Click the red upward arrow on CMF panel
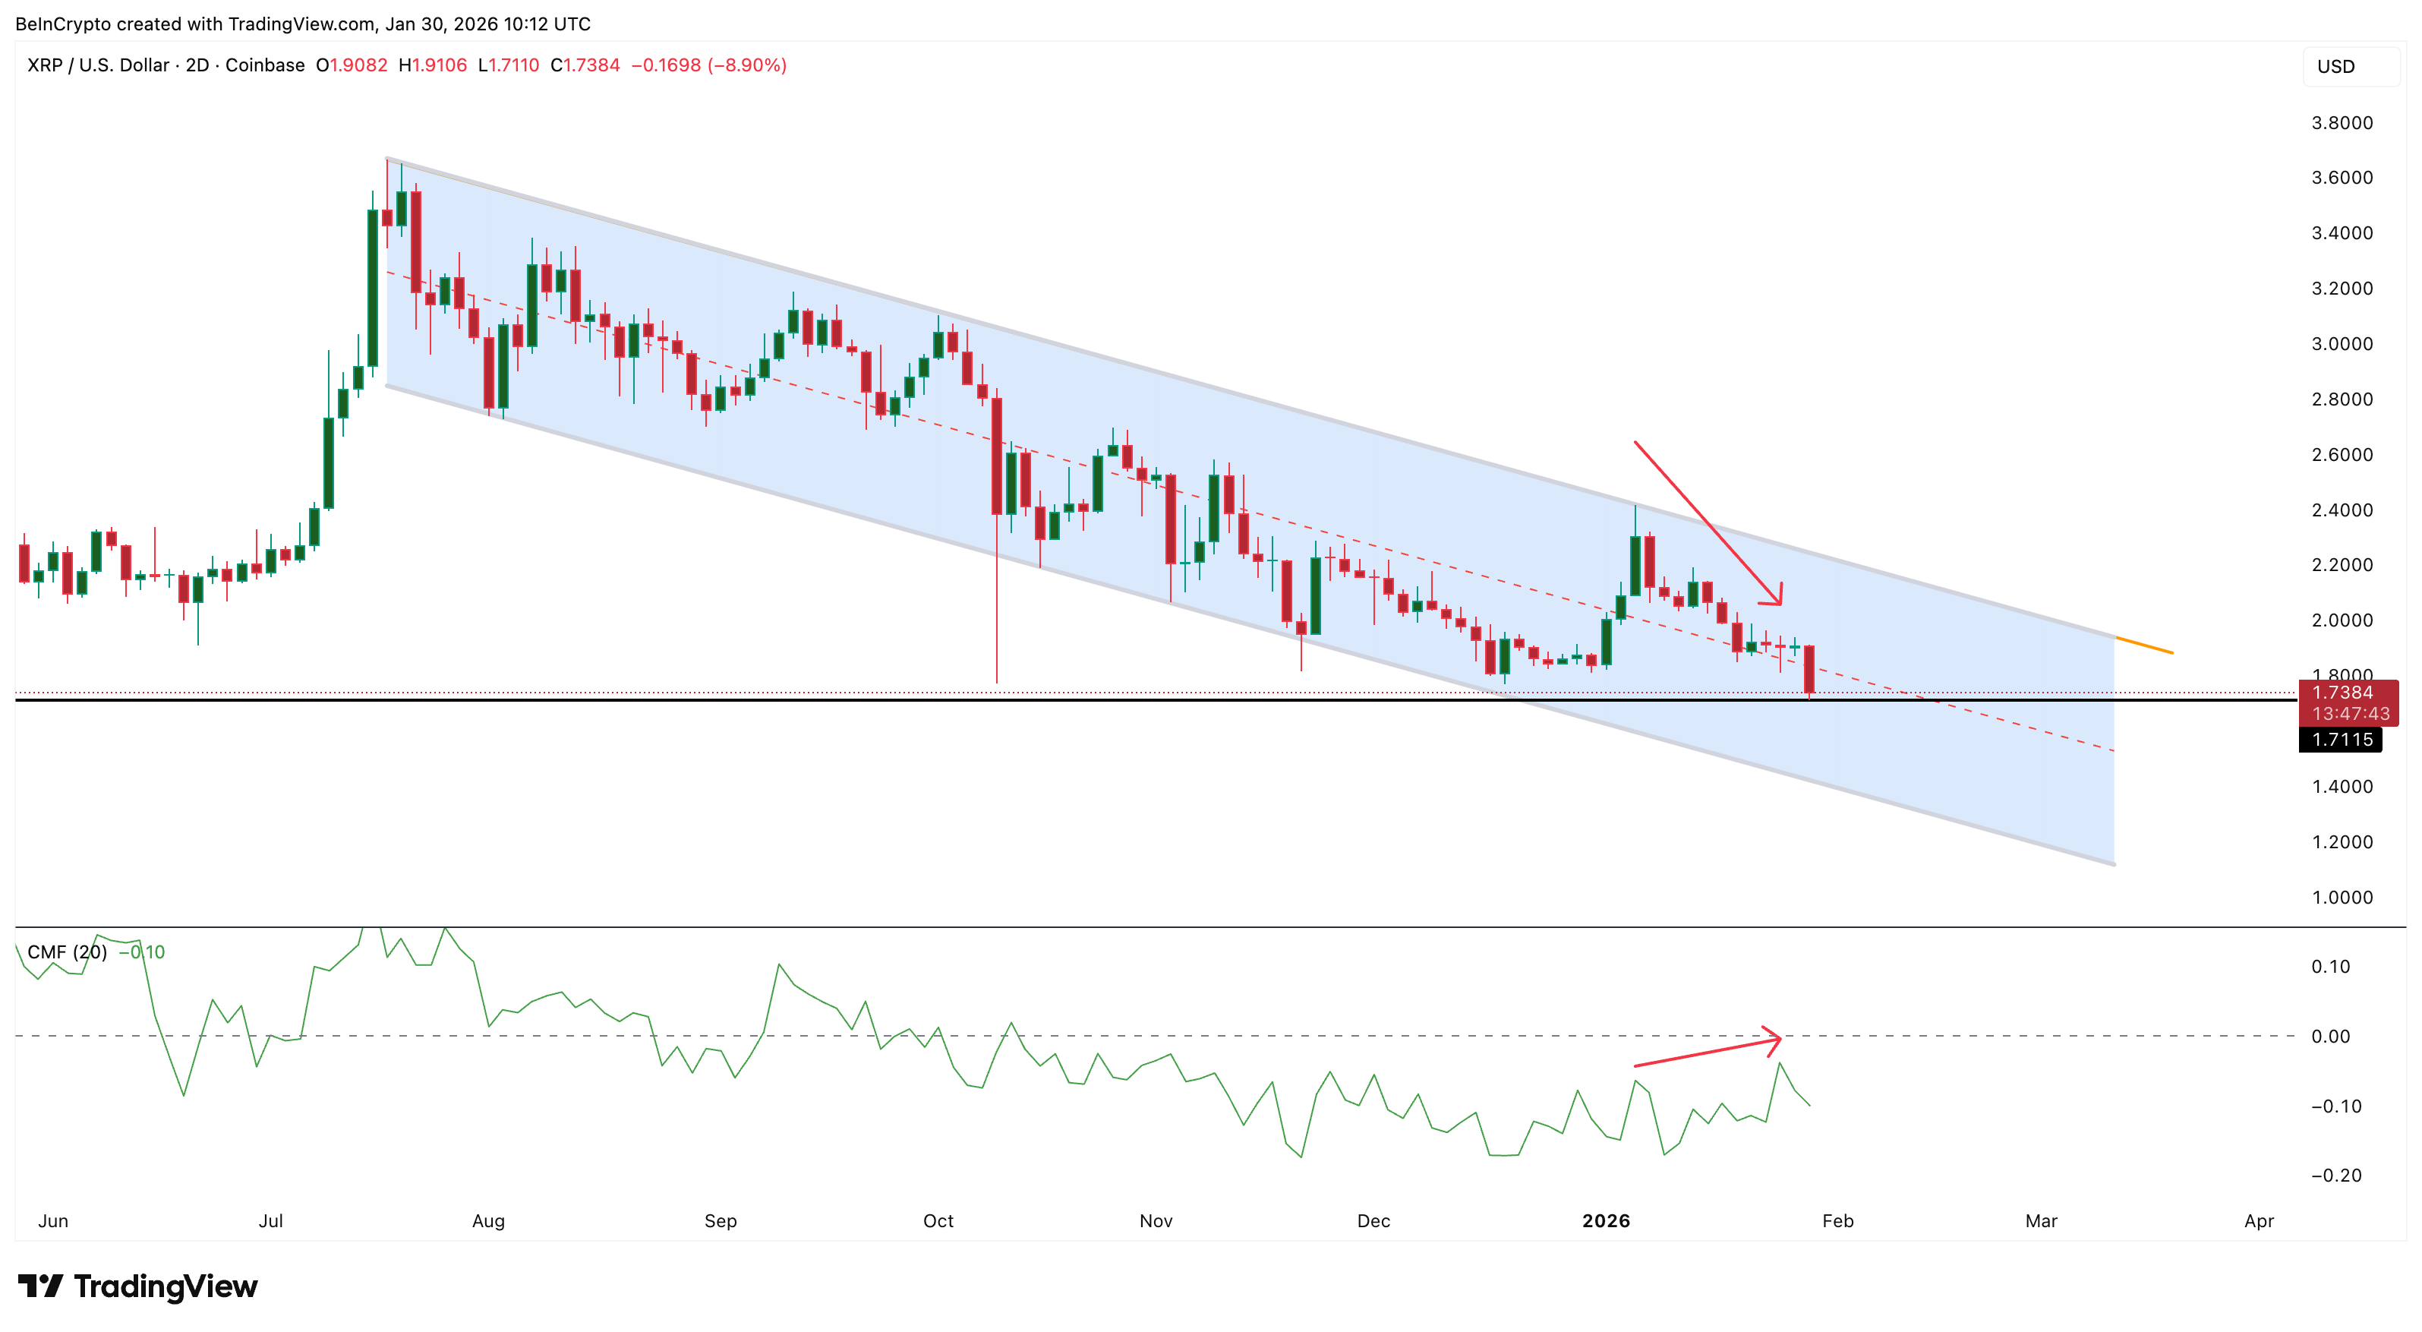Image resolution: width=2422 pixels, height=1332 pixels. (1707, 1053)
